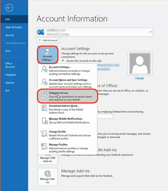This screenshot has width=168, height=191.
Task: Click the Download Address Book icon
Action: [44, 108]
